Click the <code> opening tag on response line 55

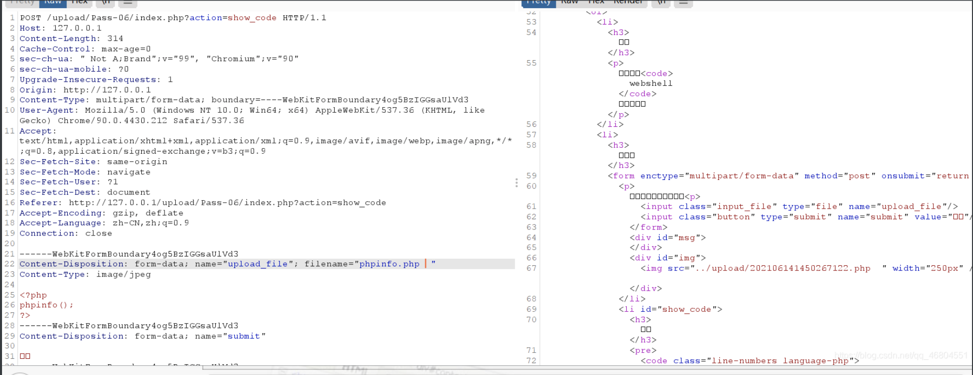[657, 73]
